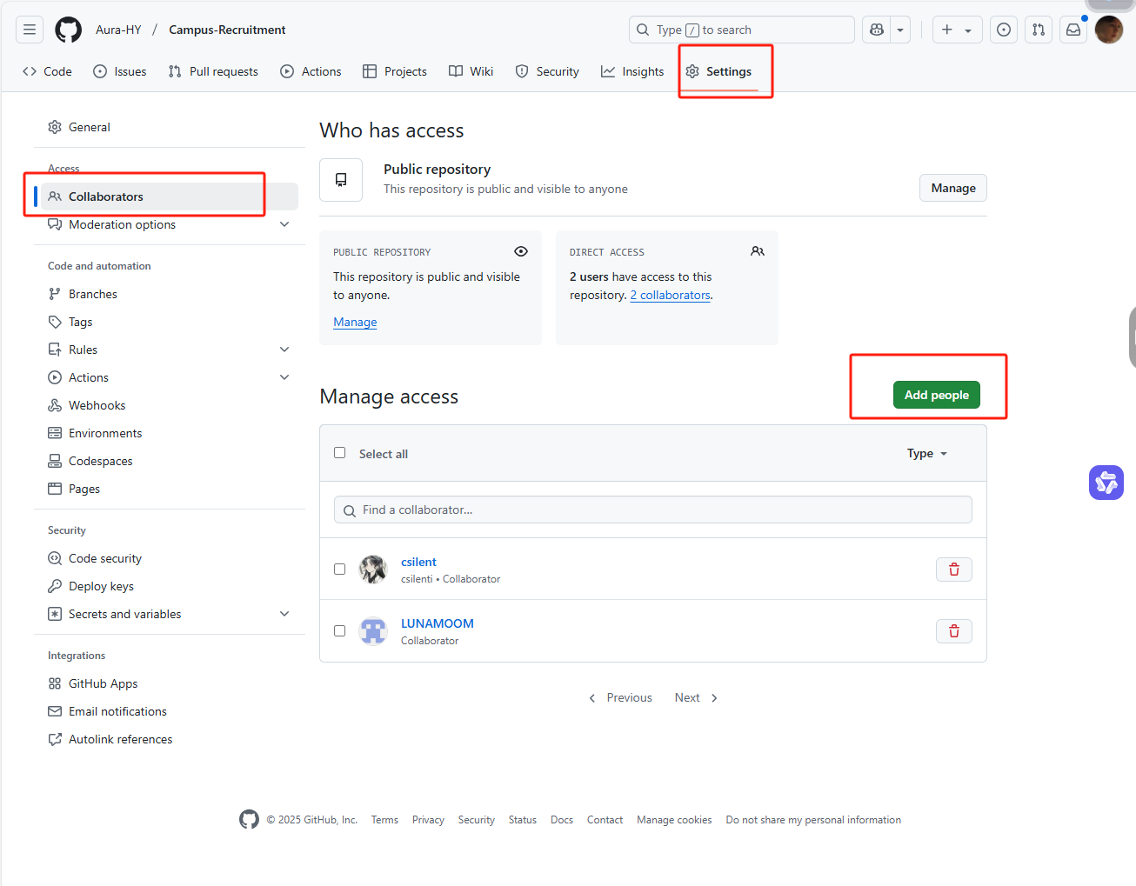
Task: Expand the Rules section chevron
Action: click(284, 350)
